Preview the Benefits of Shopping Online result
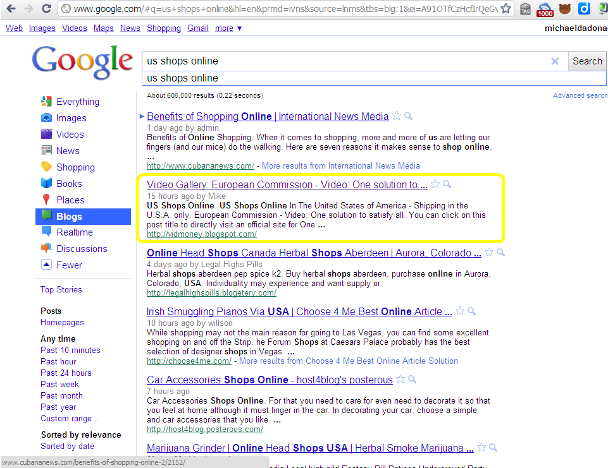The height and width of the screenshot is (468, 608). tap(408, 116)
